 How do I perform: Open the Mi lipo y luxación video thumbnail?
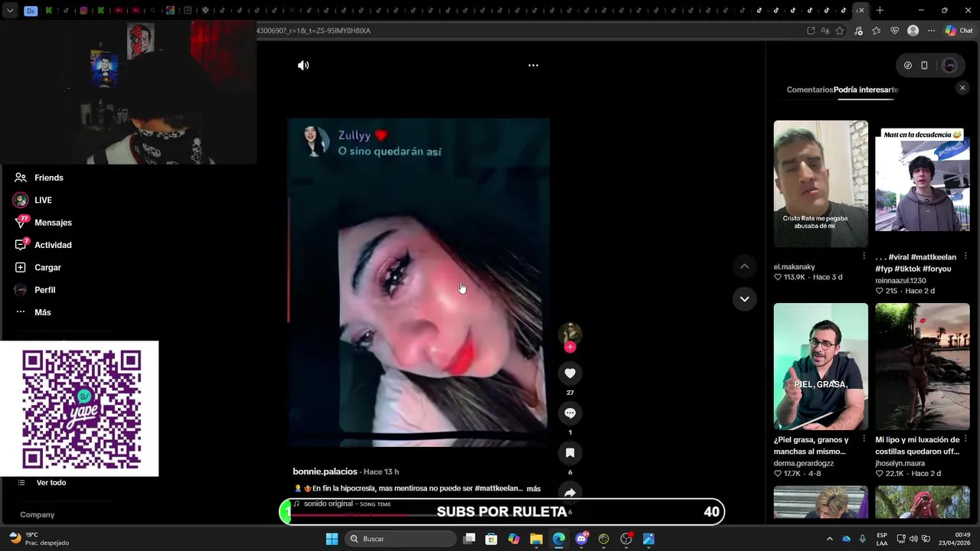(x=923, y=367)
